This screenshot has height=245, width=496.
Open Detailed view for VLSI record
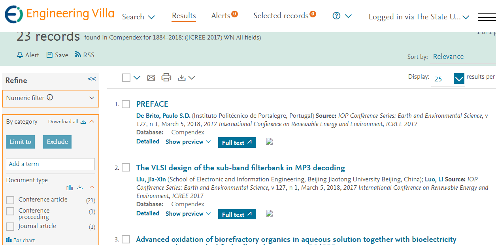[148, 213]
